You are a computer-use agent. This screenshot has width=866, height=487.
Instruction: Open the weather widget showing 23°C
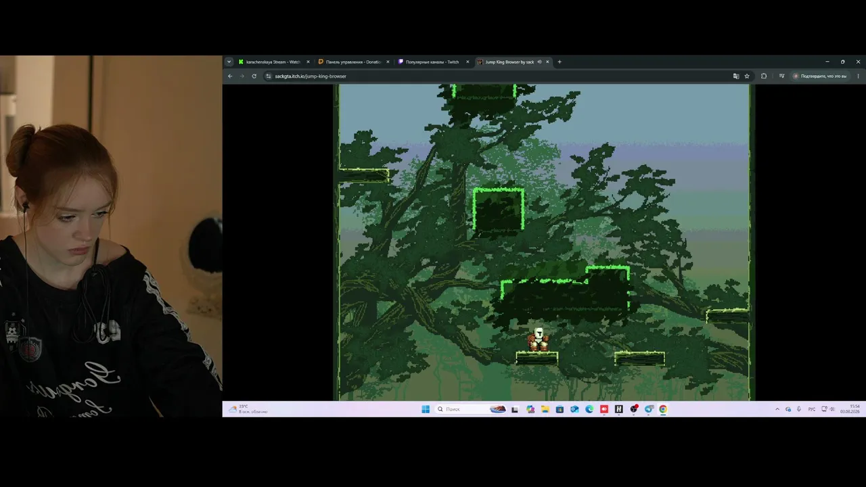click(x=248, y=409)
